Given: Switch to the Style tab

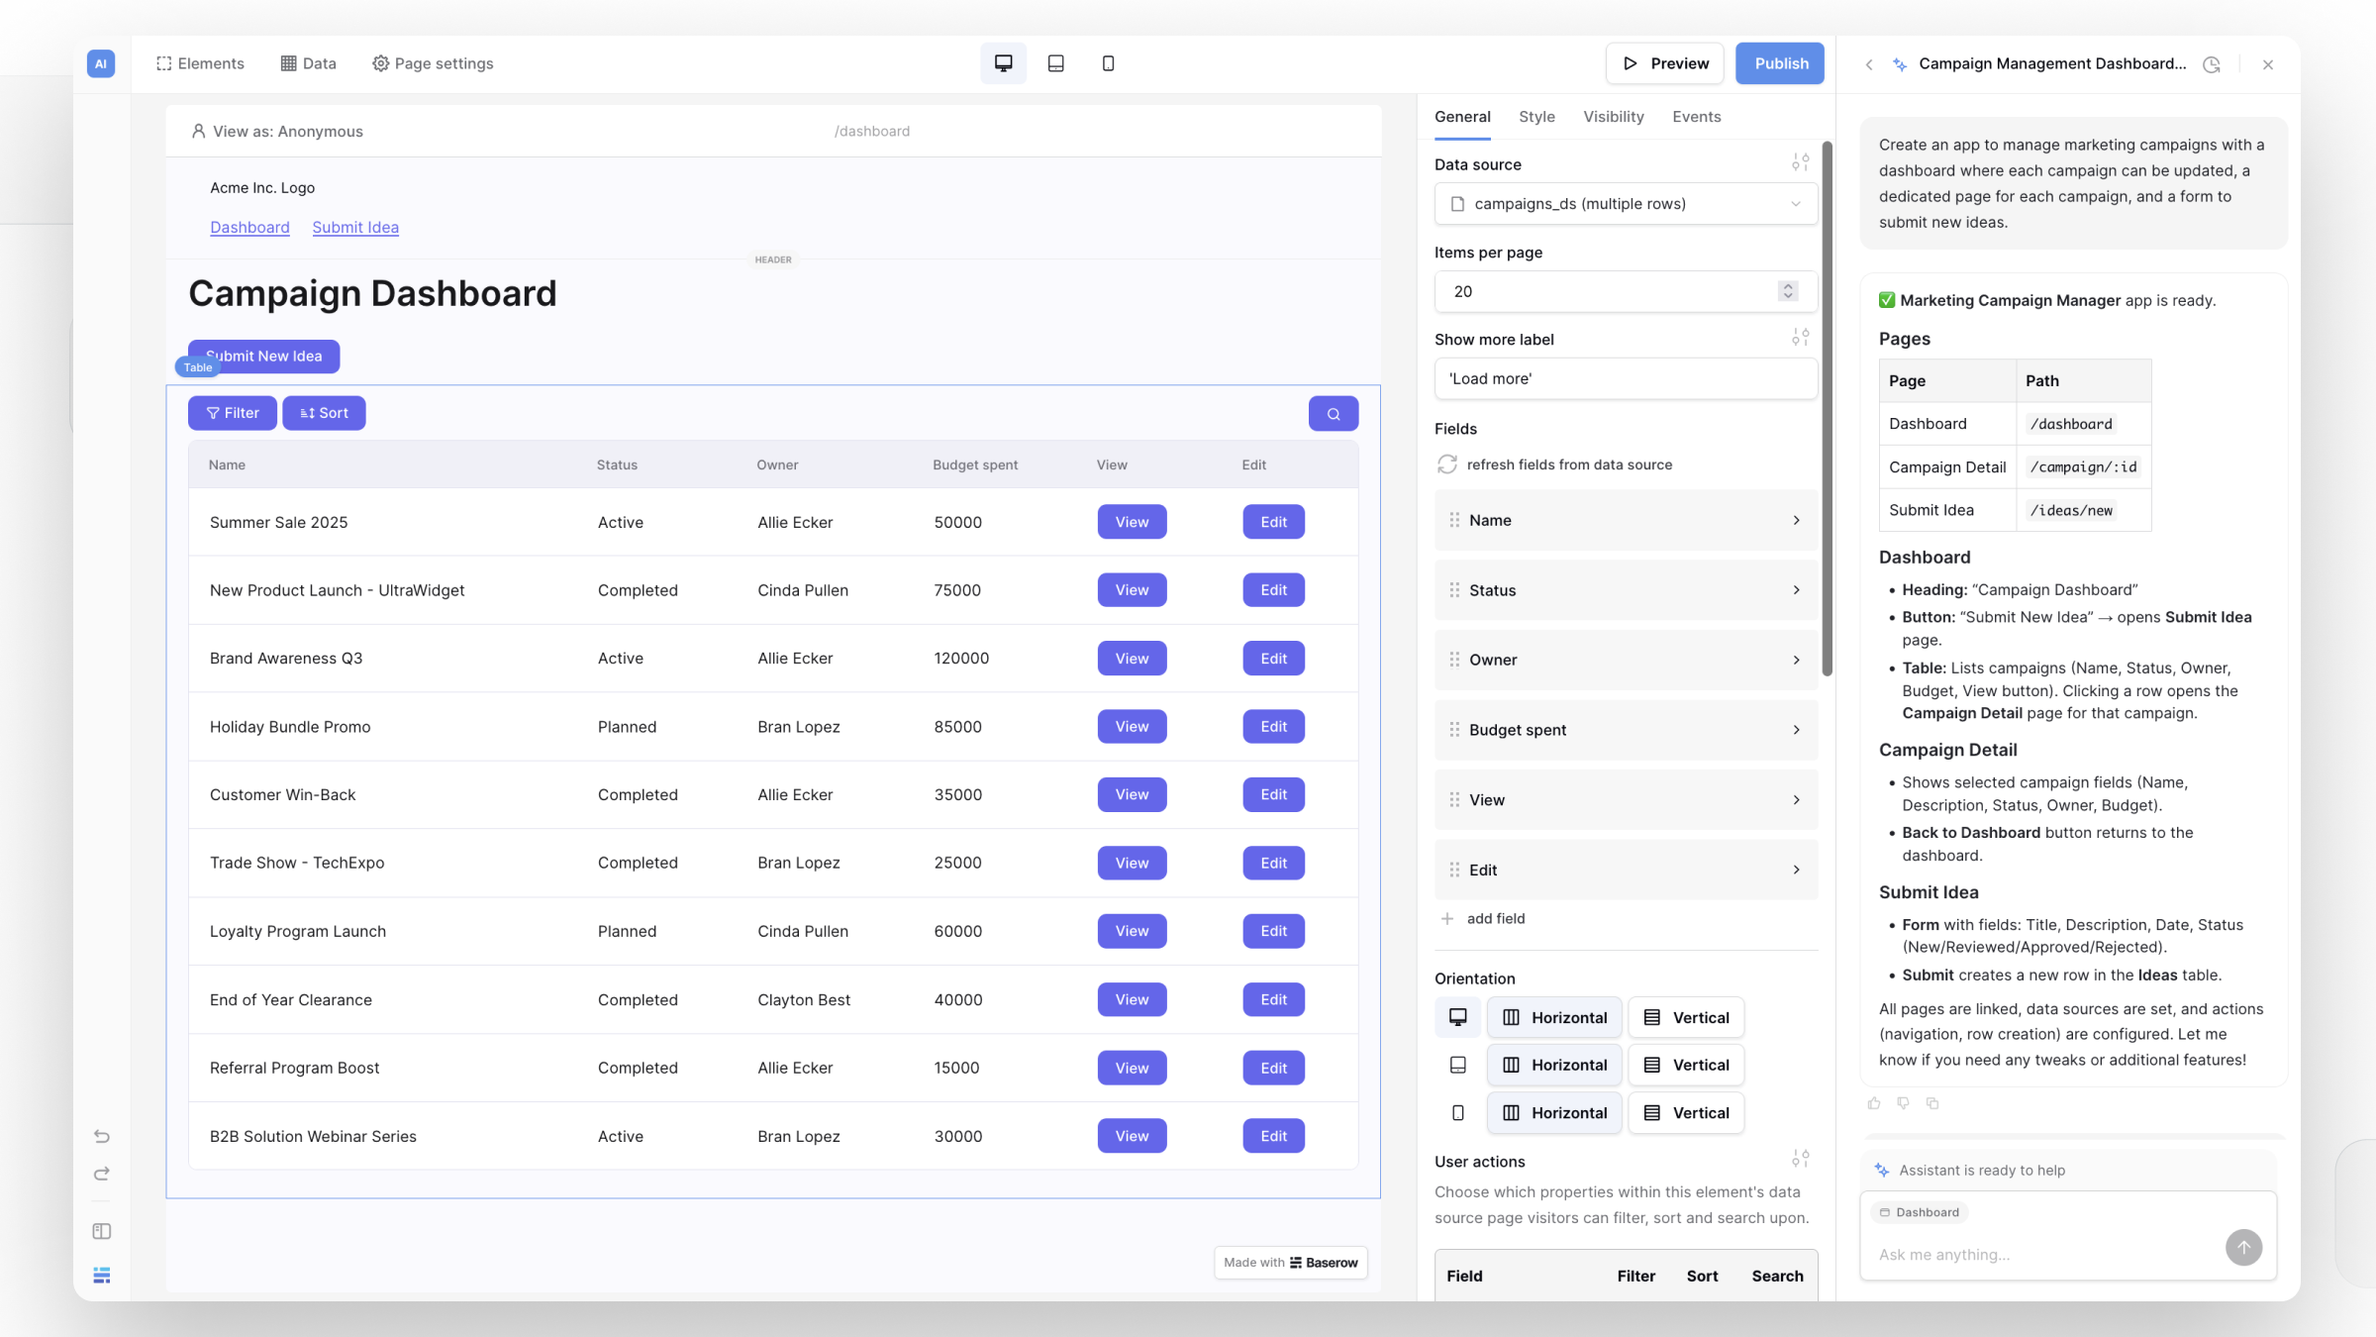Looking at the screenshot, I should coord(1535,116).
